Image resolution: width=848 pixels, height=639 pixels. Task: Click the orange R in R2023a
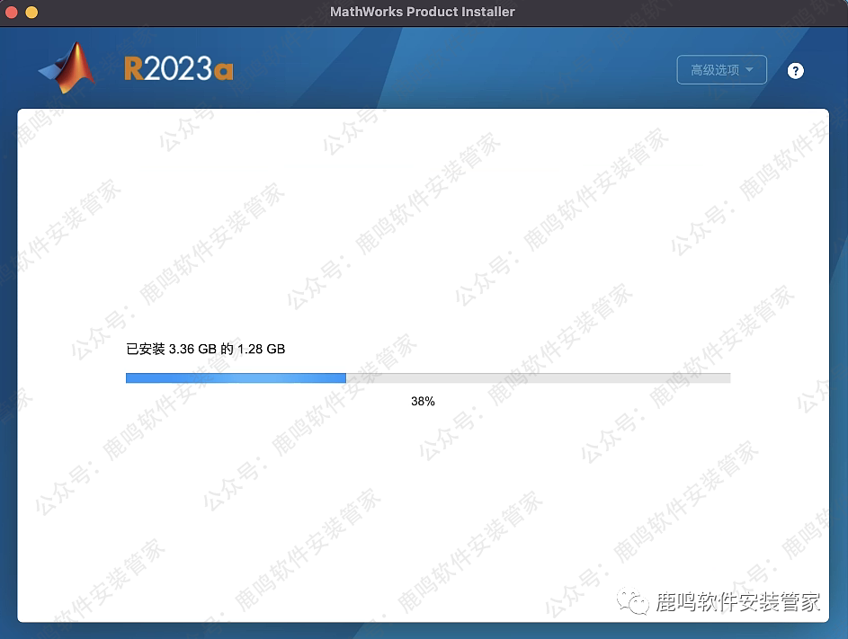coord(133,69)
